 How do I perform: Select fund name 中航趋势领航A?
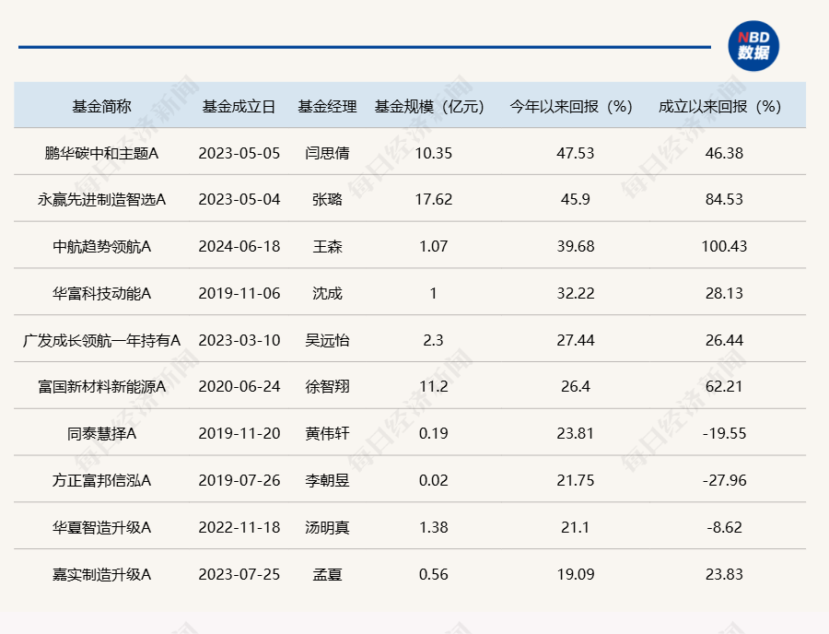point(101,246)
